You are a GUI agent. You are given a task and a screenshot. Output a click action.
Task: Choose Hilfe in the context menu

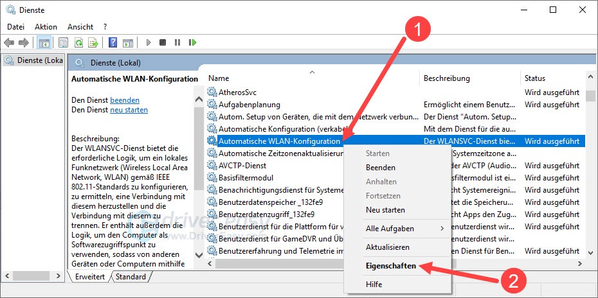(397, 285)
